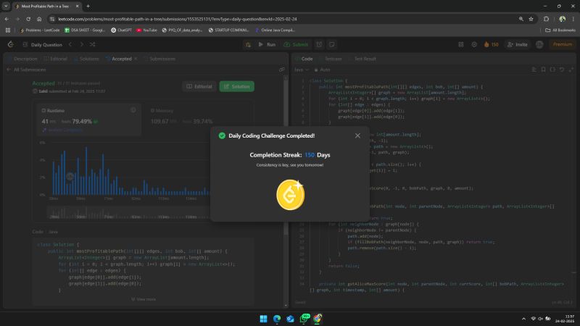Click the Premium button
This screenshot has width=580, height=326.
pos(563,44)
